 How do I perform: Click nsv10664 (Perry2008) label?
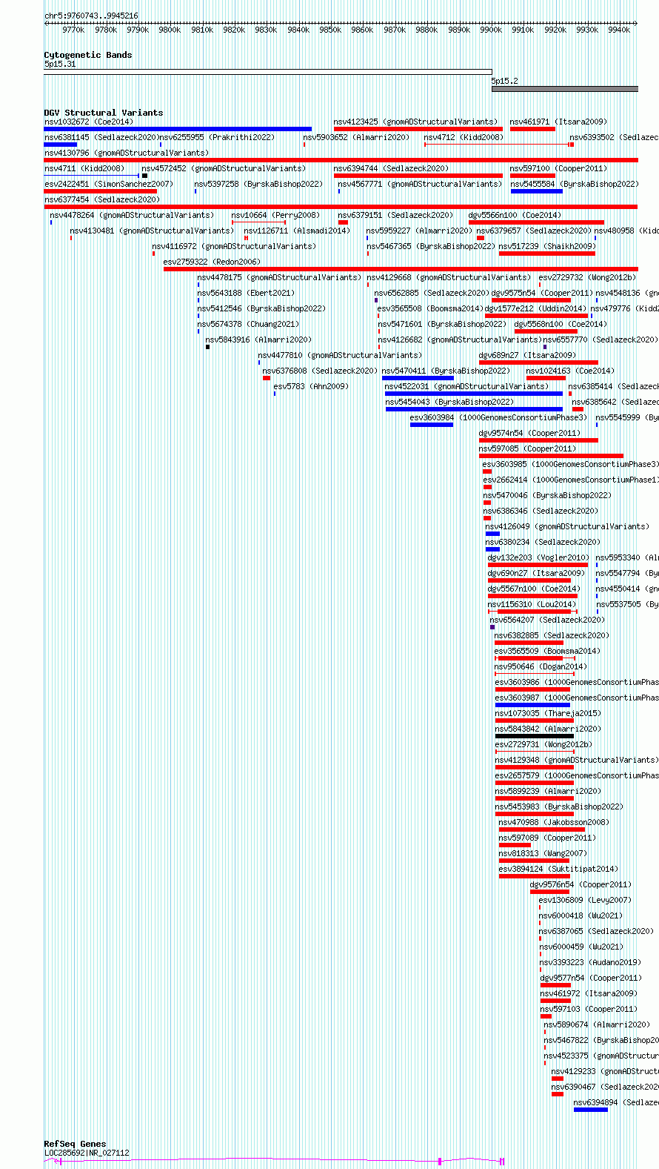(x=275, y=215)
